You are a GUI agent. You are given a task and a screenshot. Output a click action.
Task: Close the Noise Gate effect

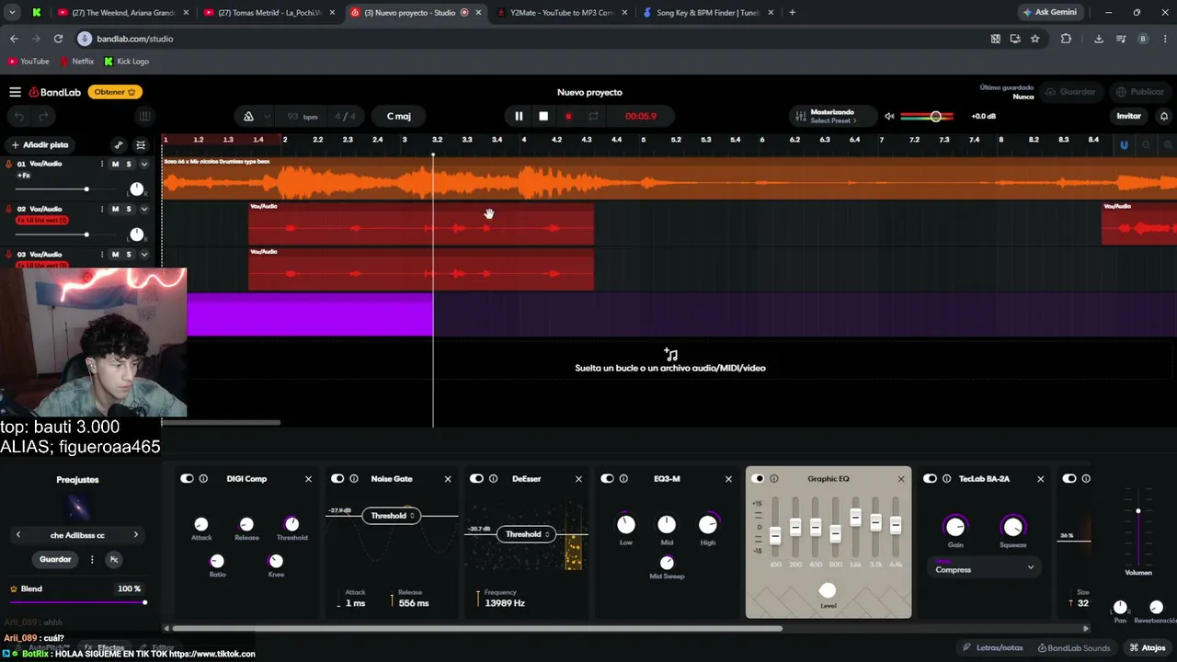coord(448,479)
